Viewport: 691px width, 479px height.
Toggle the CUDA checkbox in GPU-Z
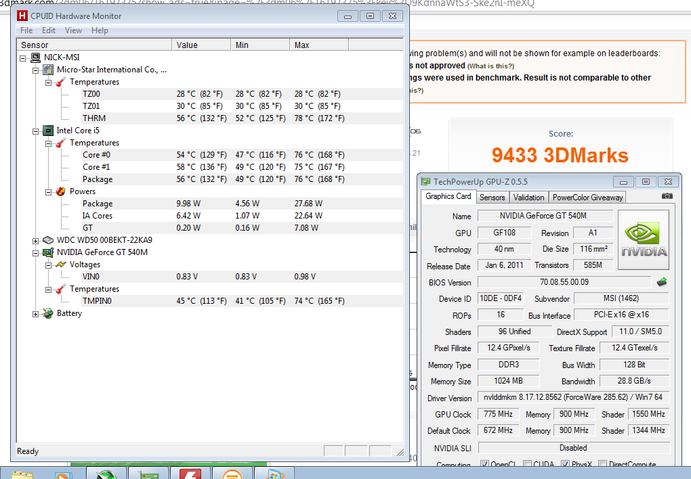527,464
